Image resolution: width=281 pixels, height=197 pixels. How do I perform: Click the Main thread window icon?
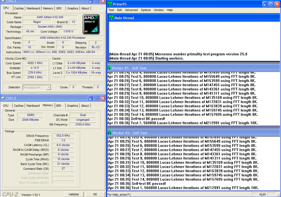point(111,18)
